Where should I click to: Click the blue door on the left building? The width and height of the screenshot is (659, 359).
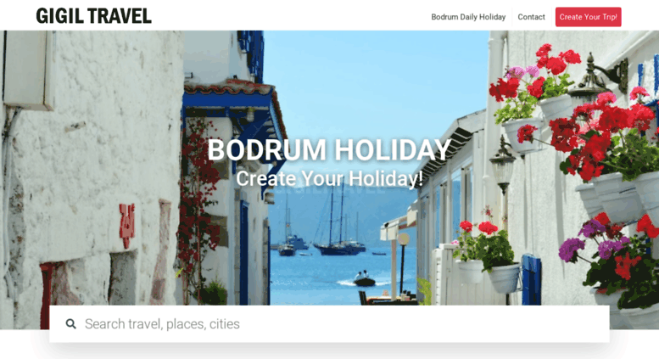click(243, 252)
